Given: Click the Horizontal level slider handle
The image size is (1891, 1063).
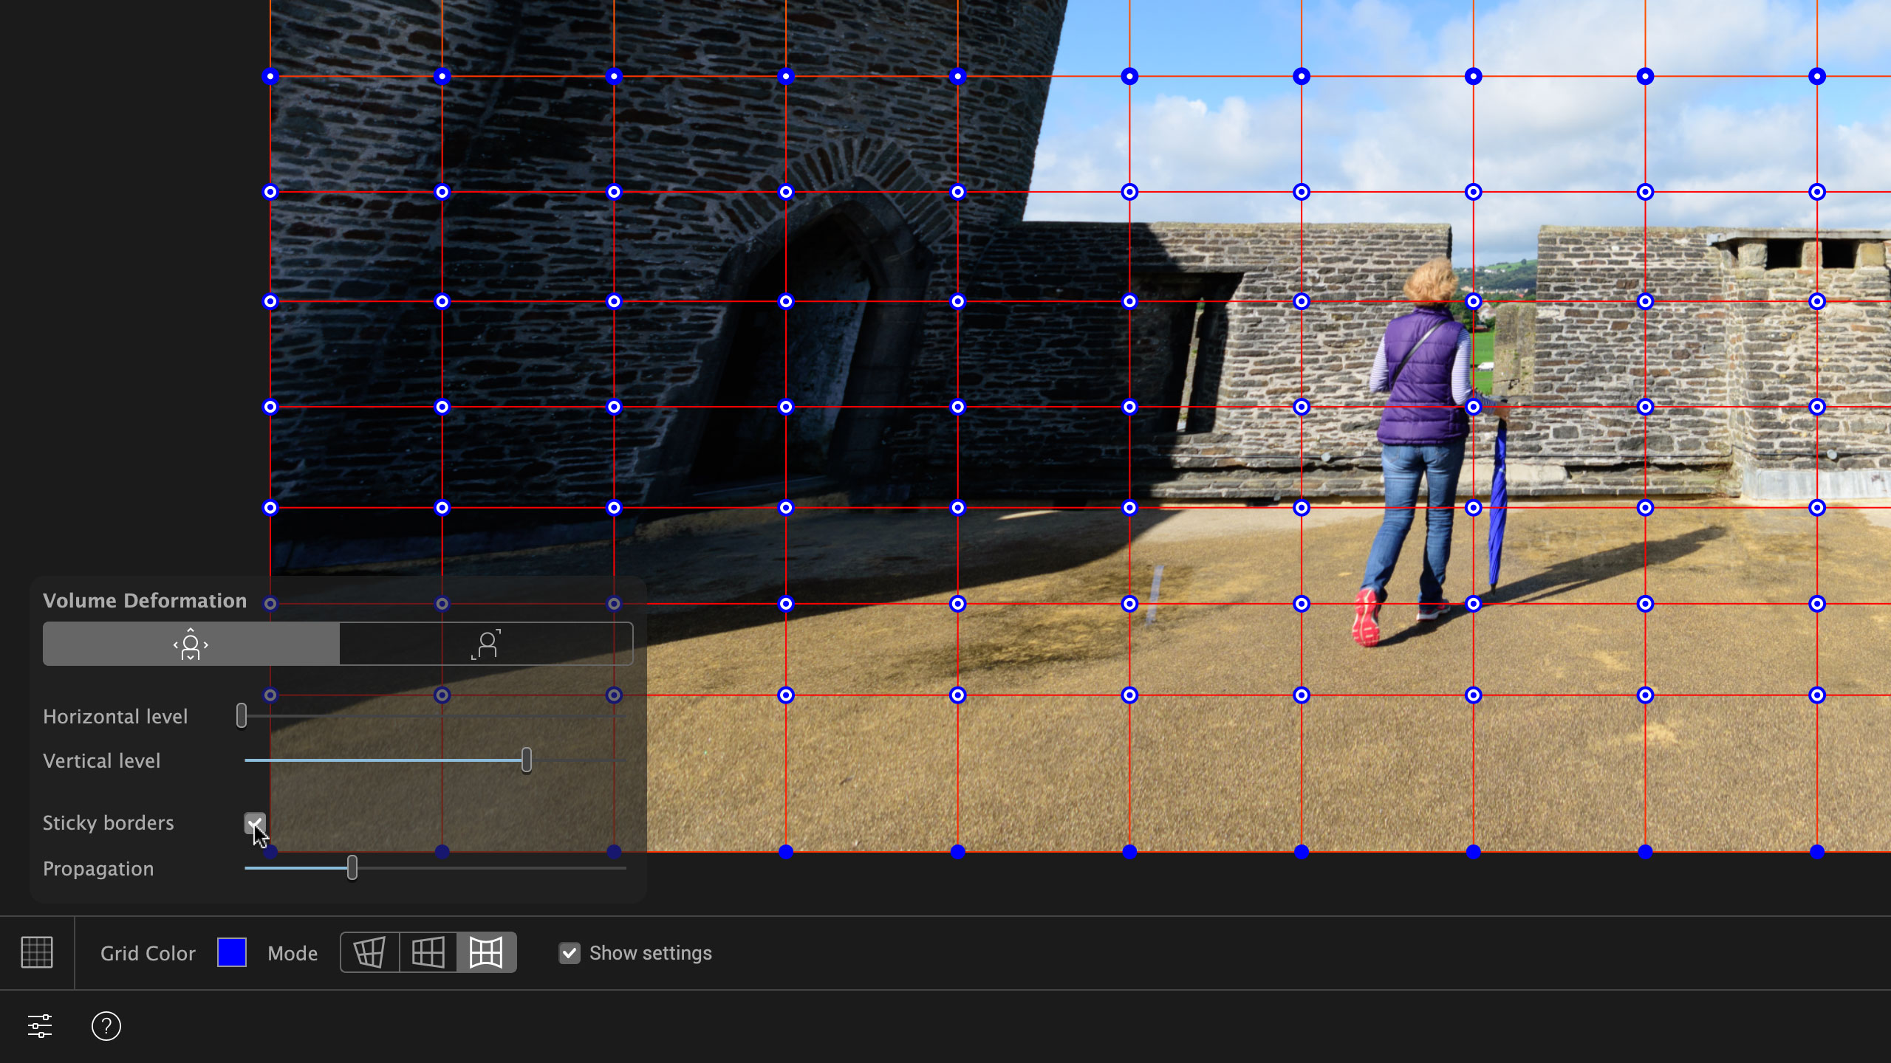Looking at the screenshot, I should 242,715.
